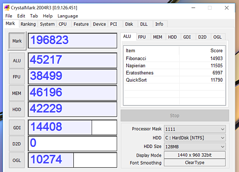Open the File menu

pos(9,16)
